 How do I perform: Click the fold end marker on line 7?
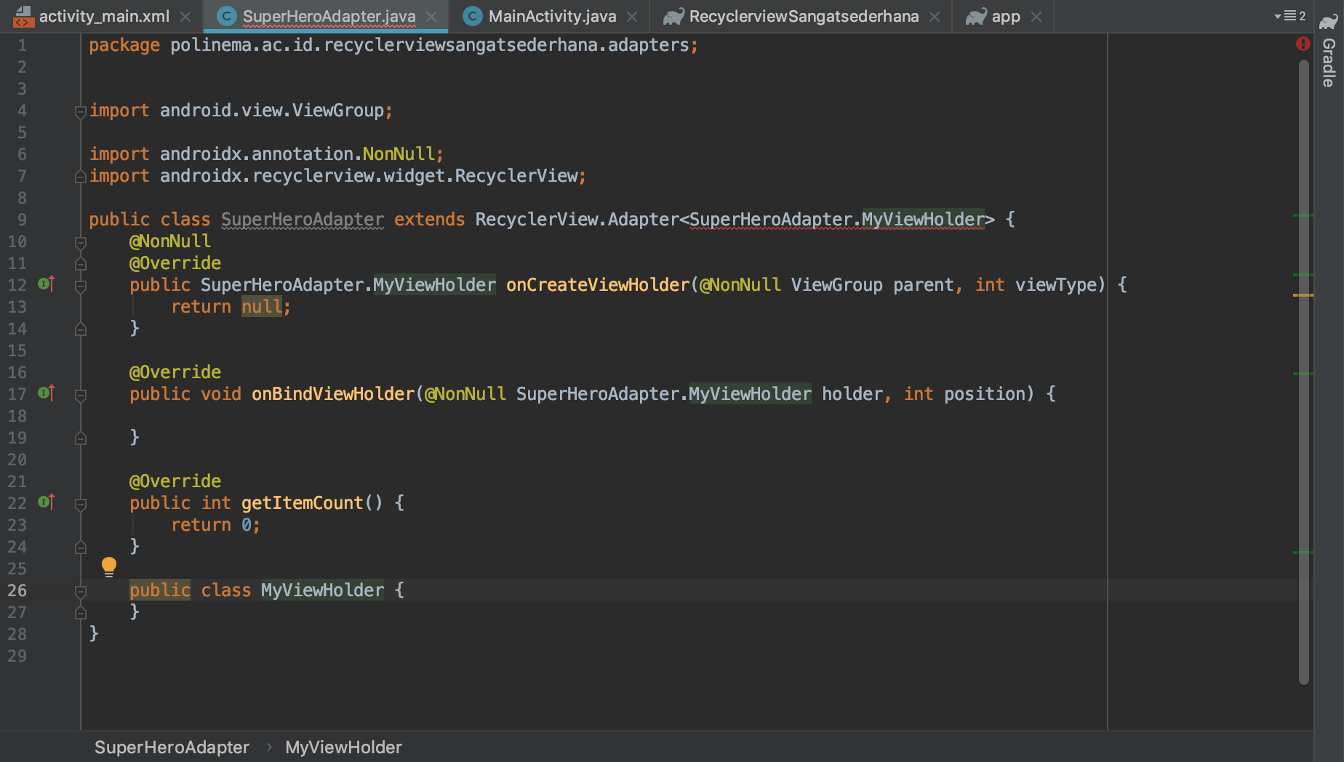pos(81,177)
